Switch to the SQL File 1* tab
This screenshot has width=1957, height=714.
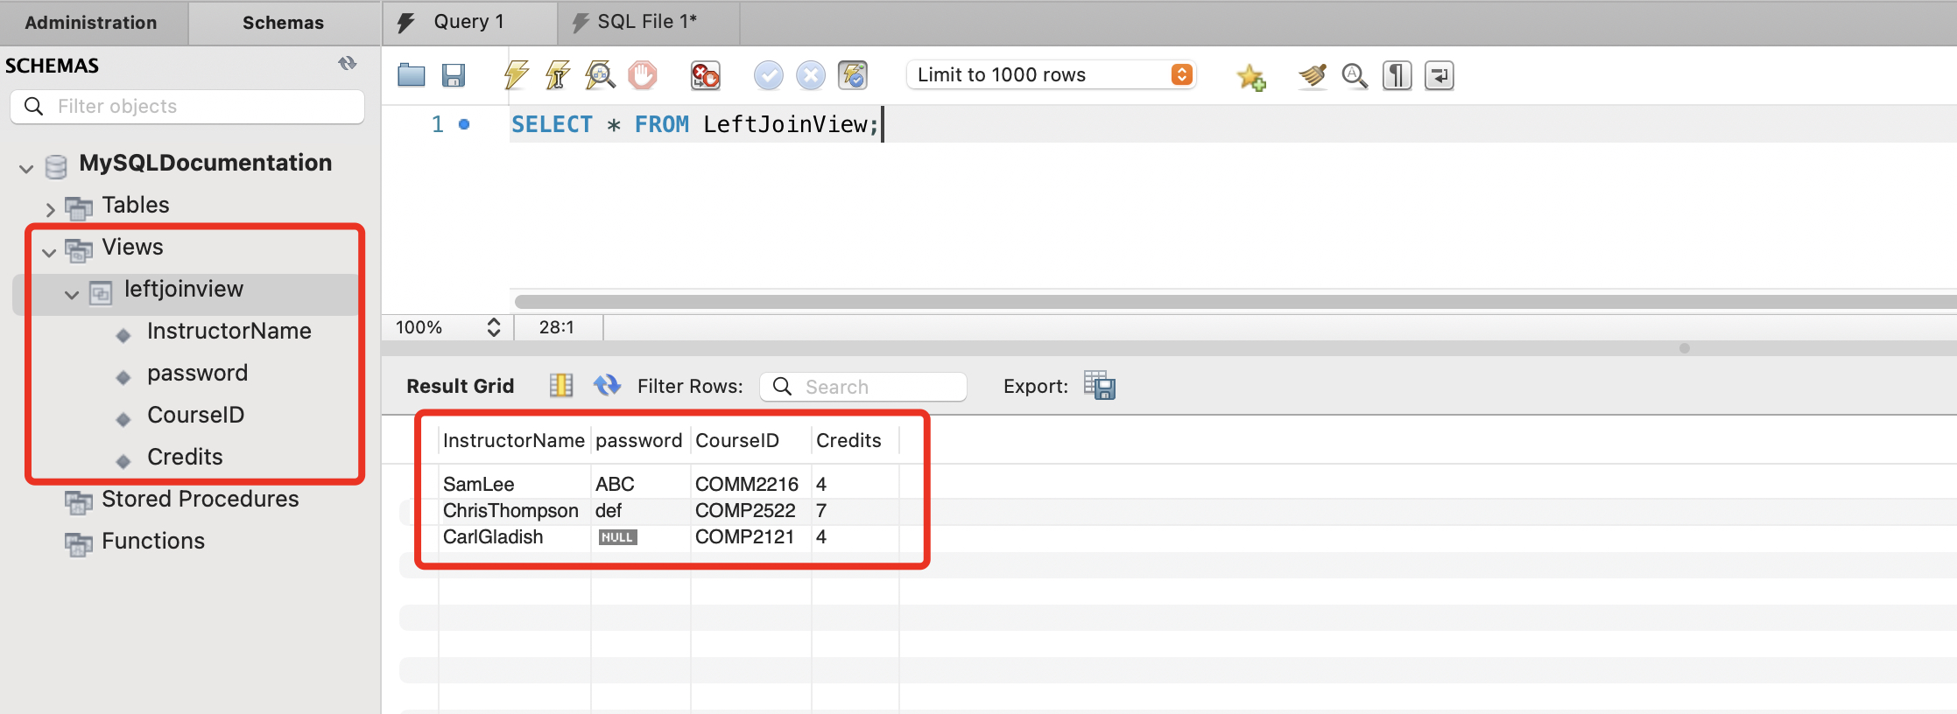pos(646,22)
